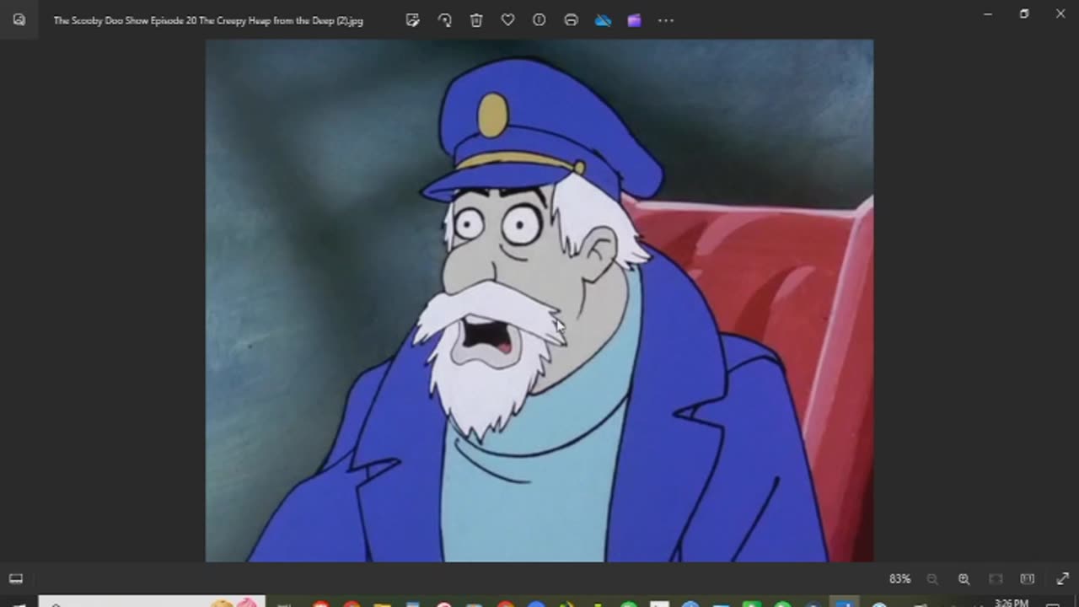Delete the photo using the trash icon
The width and height of the screenshot is (1079, 607).
[476, 20]
